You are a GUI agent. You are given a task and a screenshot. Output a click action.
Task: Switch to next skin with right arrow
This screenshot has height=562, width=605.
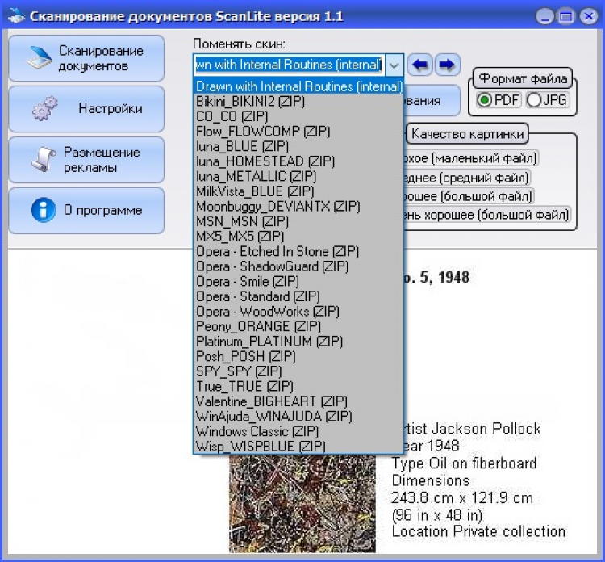click(x=446, y=65)
